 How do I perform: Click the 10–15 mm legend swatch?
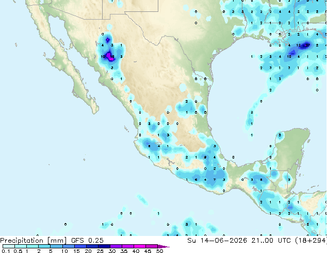click(68, 246)
